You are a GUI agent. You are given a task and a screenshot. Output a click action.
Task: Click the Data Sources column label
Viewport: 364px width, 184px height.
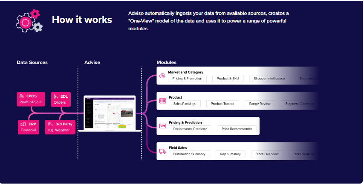point(32,62)
